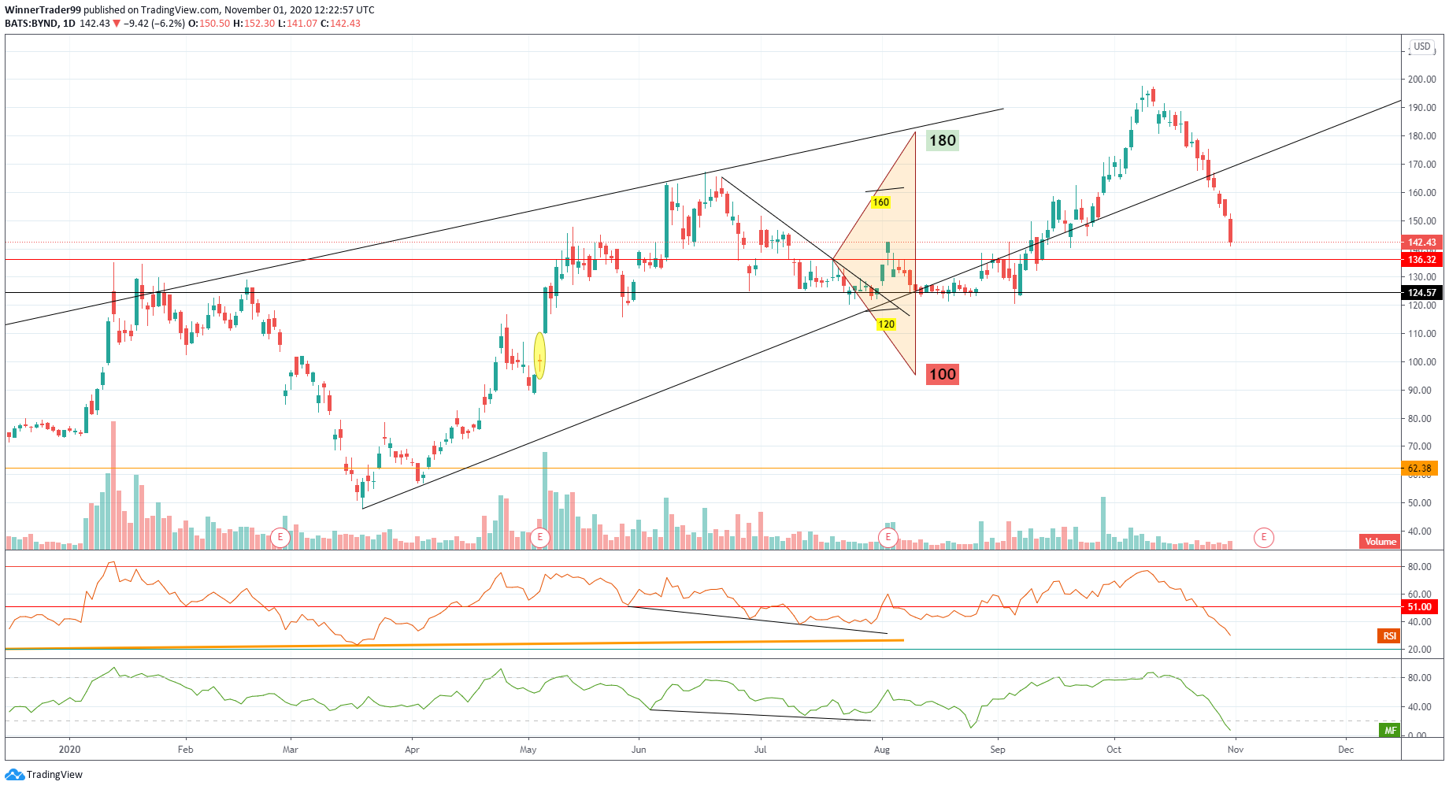The width and height of the screenshot is (1449, 789).
Task: Open the earnings marker just before March
Action: coord(280,538)
